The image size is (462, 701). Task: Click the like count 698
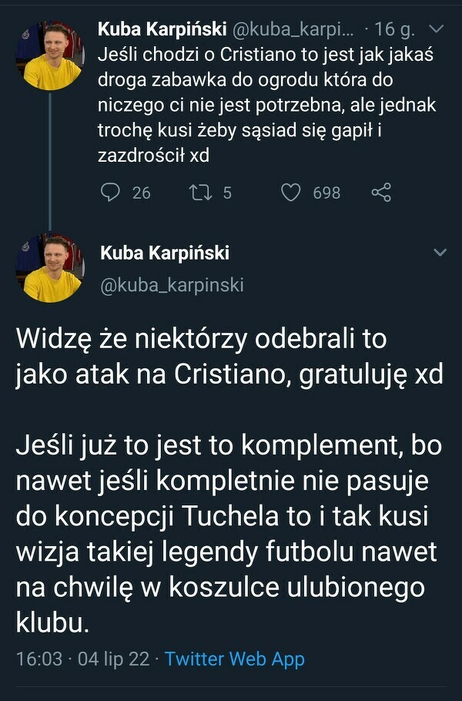tap(326, 193)
